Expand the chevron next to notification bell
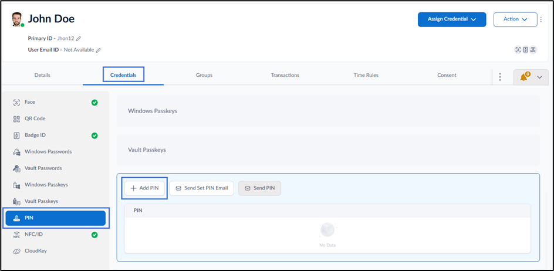Viewport: 554px width, 271px height. 539,77
